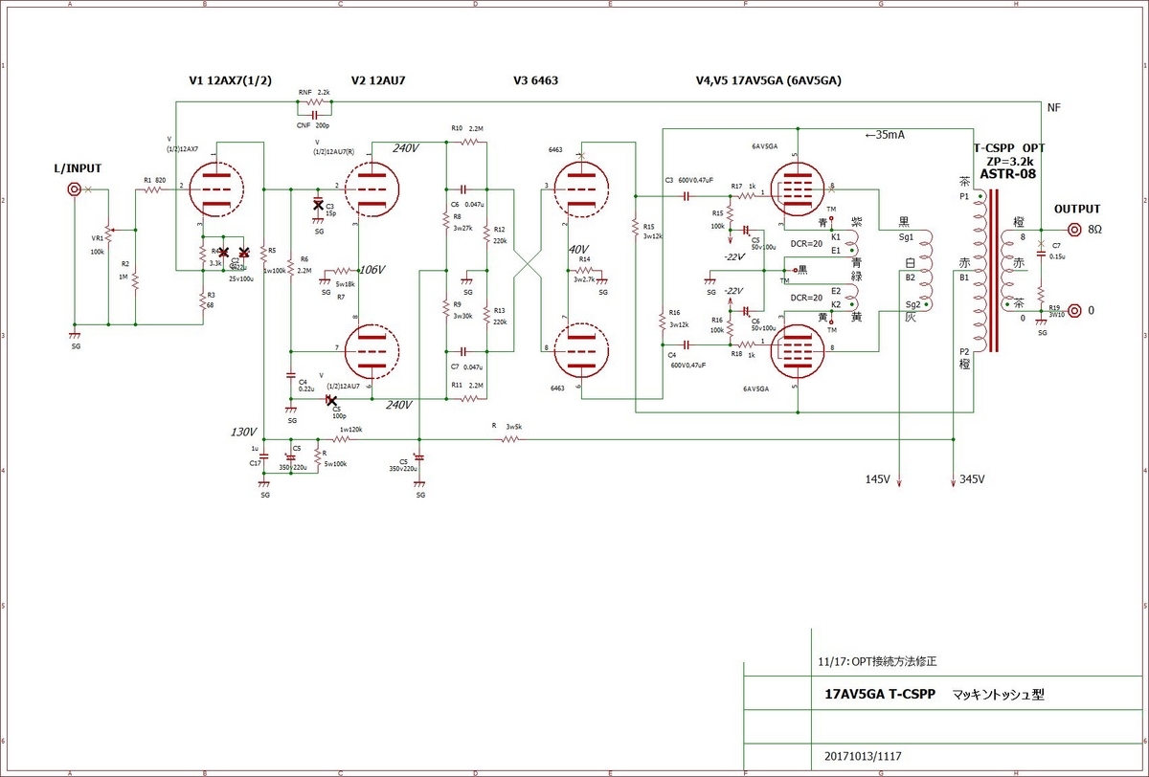Select the 0 output terminal symbol
1149x777 pixels.
pos(1073,311)
